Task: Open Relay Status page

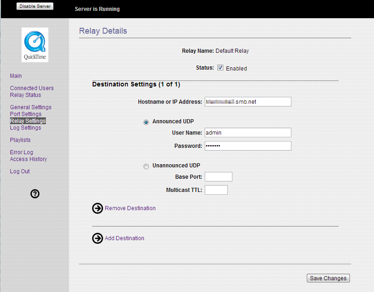Action: pos(25,95)
